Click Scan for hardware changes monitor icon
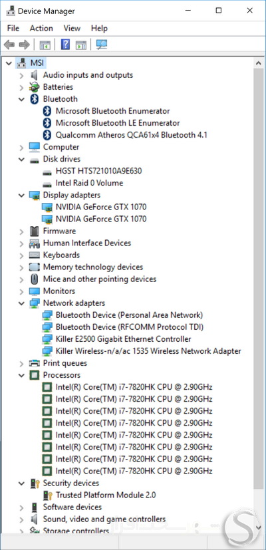 [x=102, y=45]
